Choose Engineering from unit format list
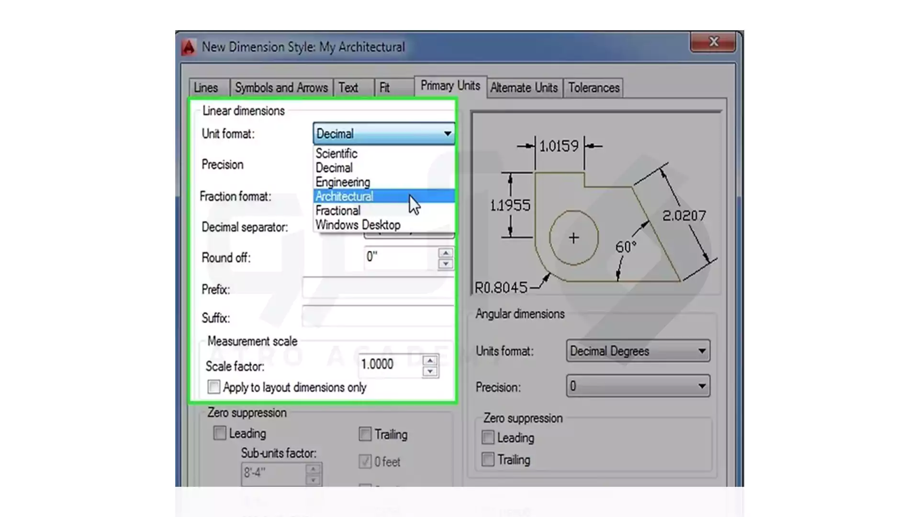Viewport: 919px width, 517px height. 384,182
